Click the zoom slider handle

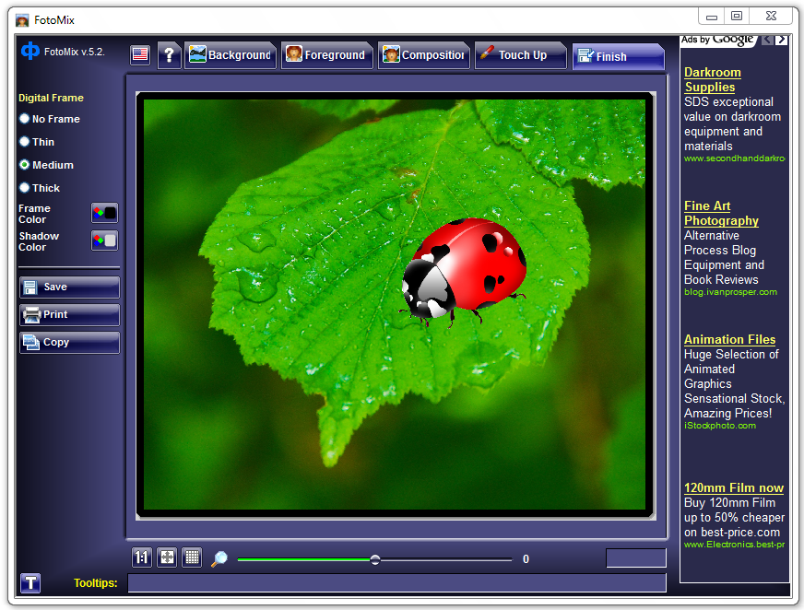pos(375,559)
